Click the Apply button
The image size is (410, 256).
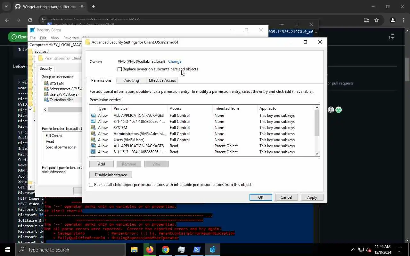coord(312,197)
